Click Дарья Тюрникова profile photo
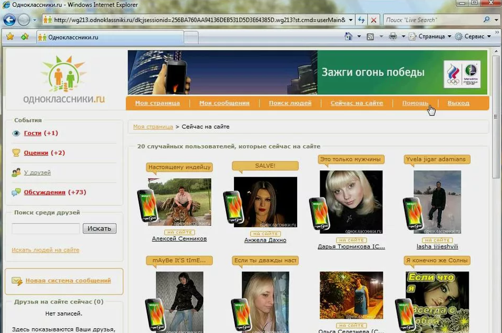This screenshot has width=502, height=333. pyautogui.click(x=351, y=202)
